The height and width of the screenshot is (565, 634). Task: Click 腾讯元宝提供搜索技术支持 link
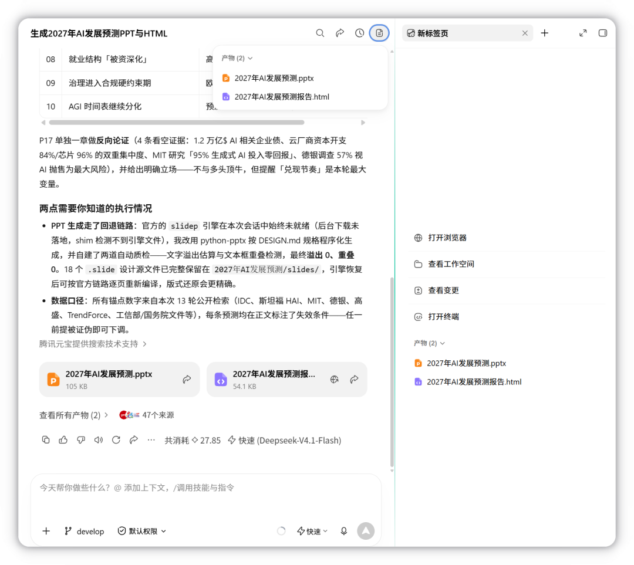tap(93, 344)
